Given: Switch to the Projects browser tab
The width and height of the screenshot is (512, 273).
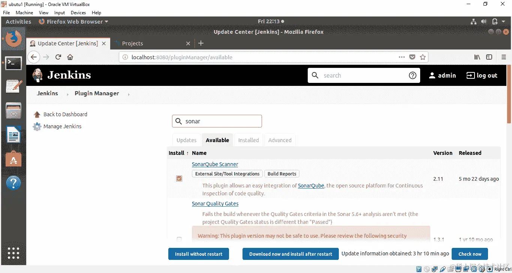Looking at the screenshot, I should 133,43.
